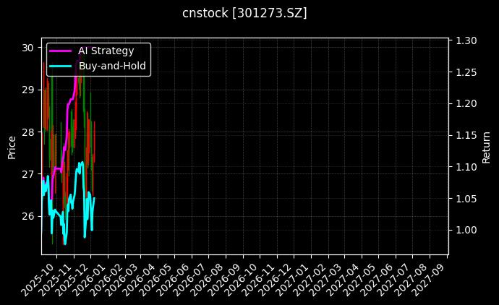Click the 2026-12 date tick label

[x=274, y=279]
